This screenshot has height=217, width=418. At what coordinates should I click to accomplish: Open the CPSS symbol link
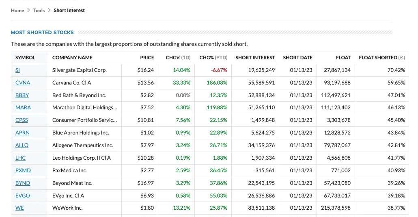(22, 120)
